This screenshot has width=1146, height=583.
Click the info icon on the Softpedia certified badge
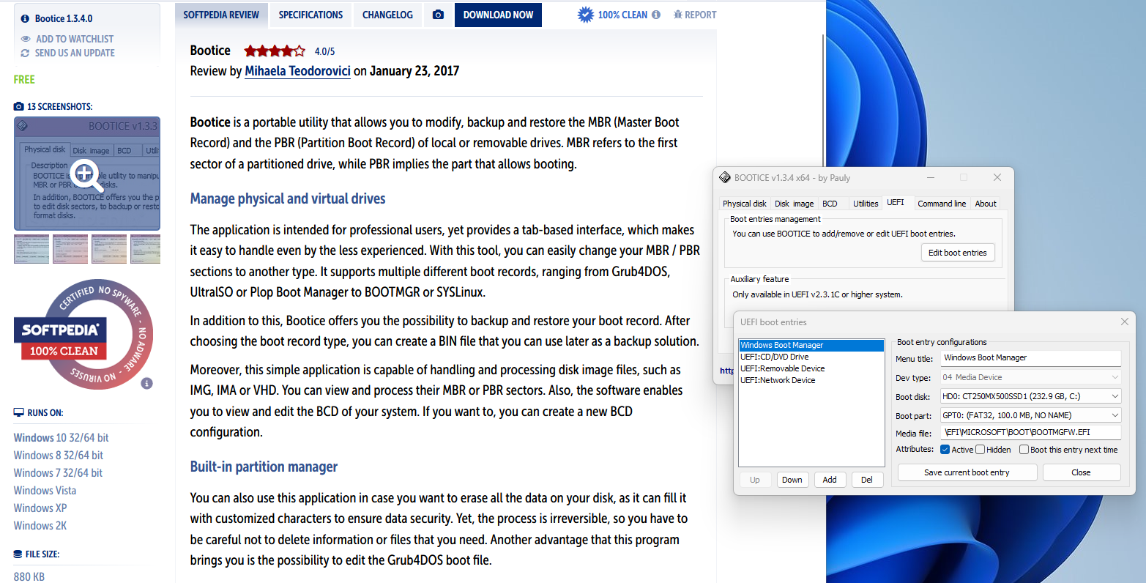click(146, 383)
